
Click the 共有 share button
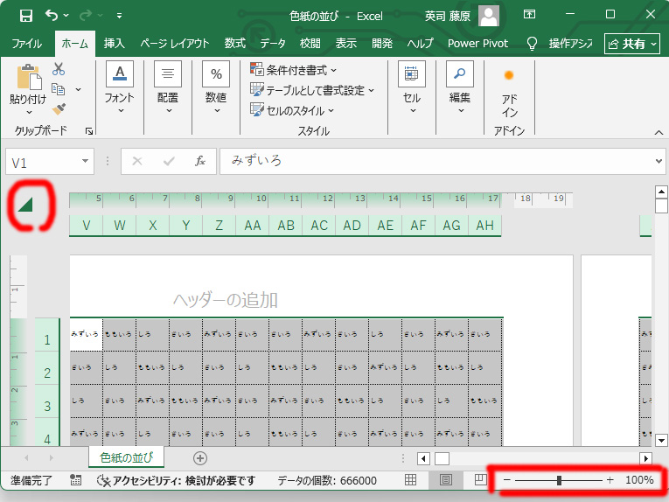[631, 43]
